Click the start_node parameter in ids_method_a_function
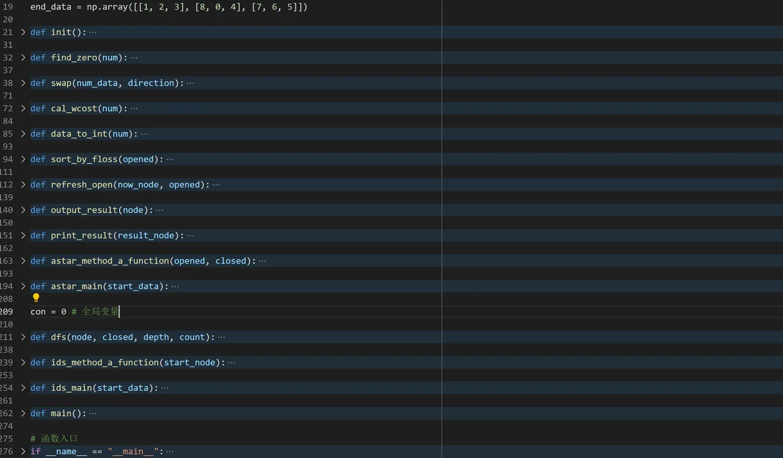Viewport: 783px width, 458px height. tap(190, 362)
